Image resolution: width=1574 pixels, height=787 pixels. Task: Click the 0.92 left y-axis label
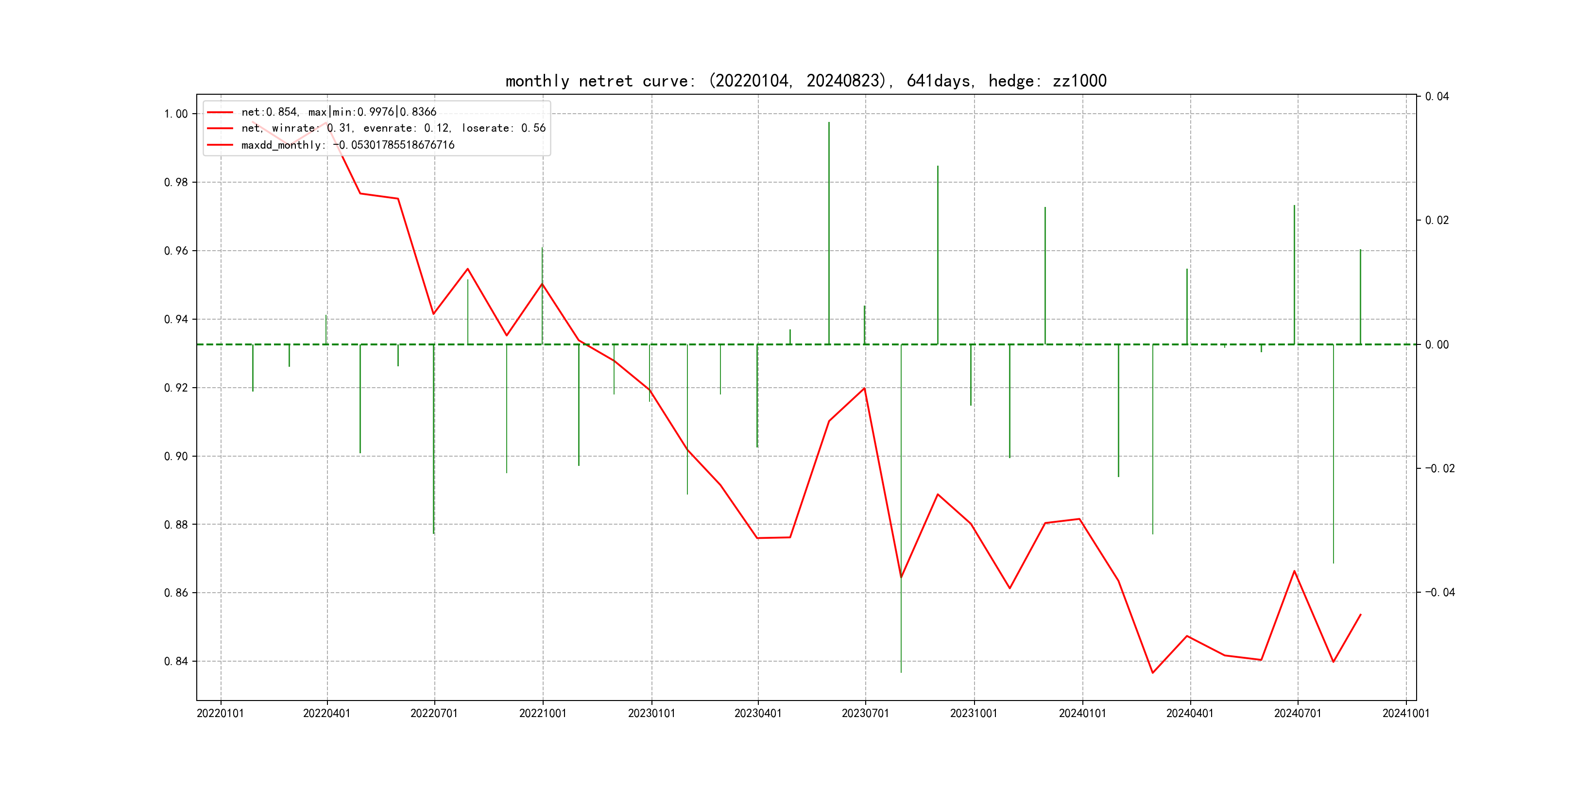[176, 387]
